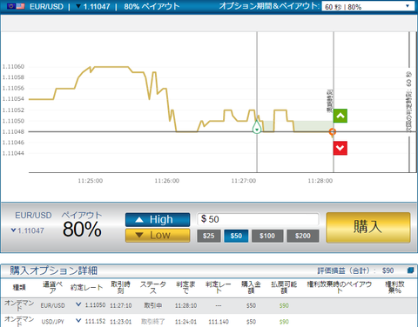Choose the $25 preset amount

(x=209, y=236)
